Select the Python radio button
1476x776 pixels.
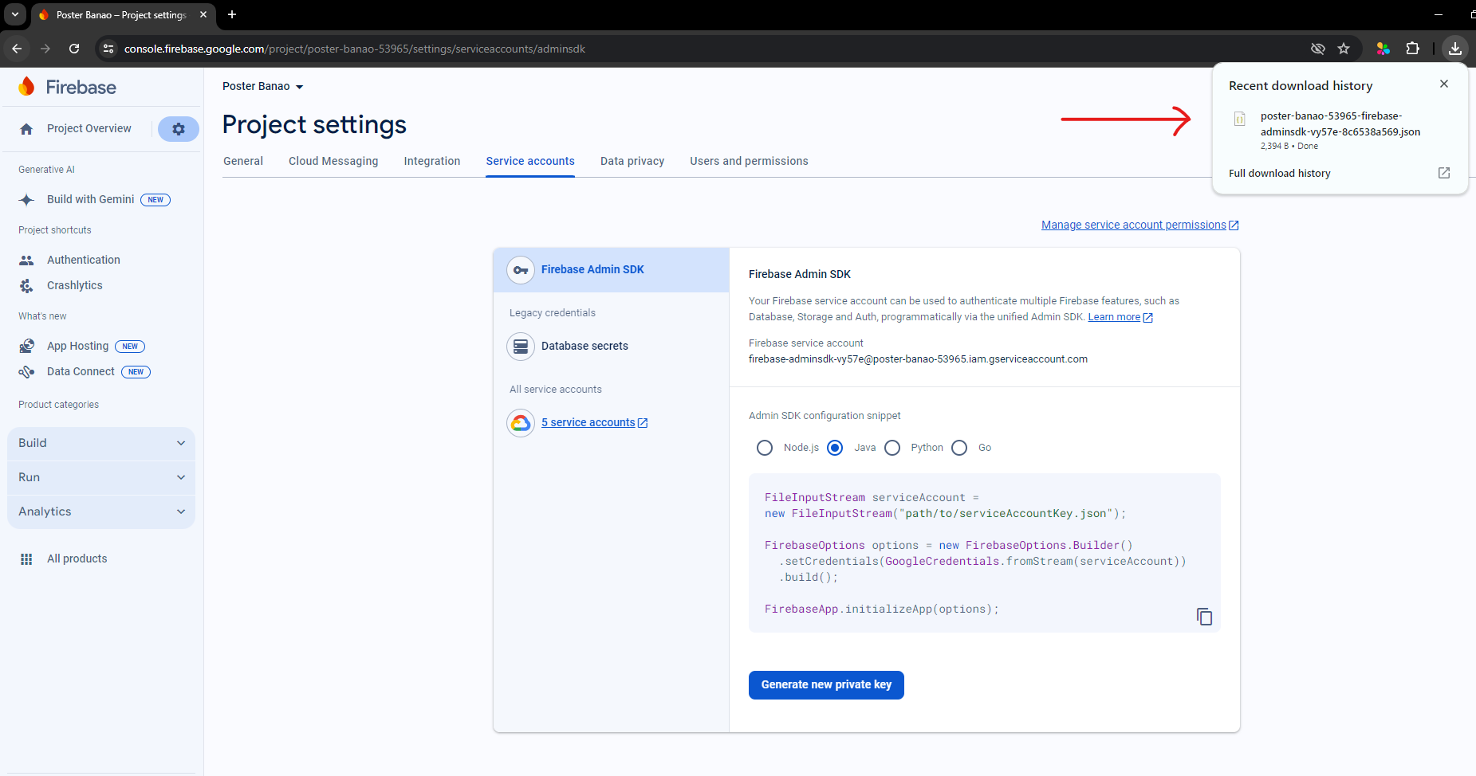point(892,448)
